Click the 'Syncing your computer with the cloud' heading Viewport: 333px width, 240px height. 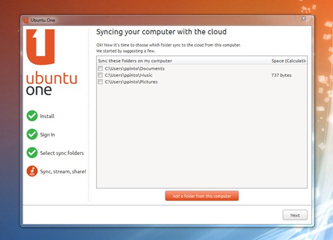tap(161, 32)
